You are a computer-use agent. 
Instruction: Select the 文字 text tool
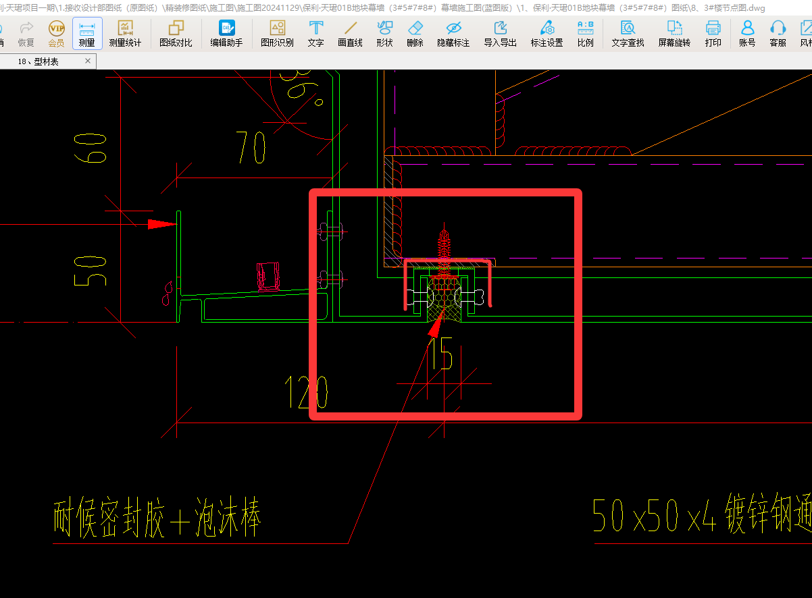pos(315,34)
